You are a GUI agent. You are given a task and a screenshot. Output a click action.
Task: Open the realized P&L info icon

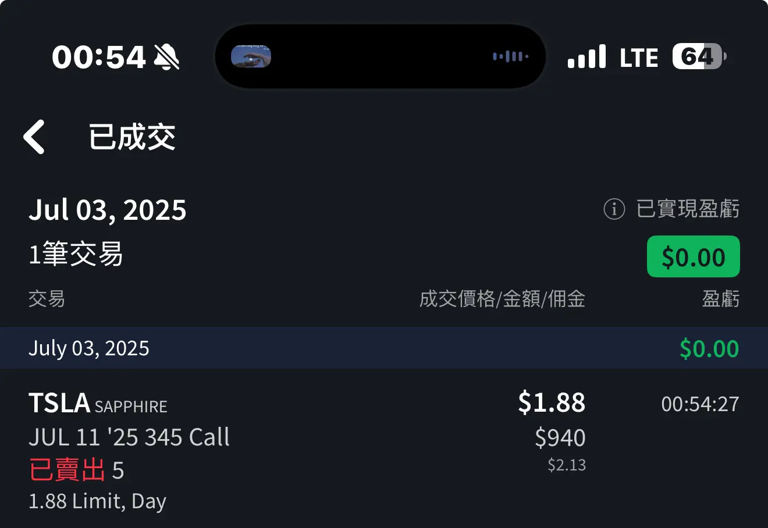[614, 209]
